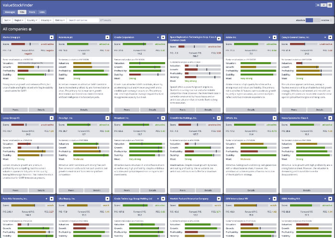Star the DocuSign, Inc. card

(108, 118)
